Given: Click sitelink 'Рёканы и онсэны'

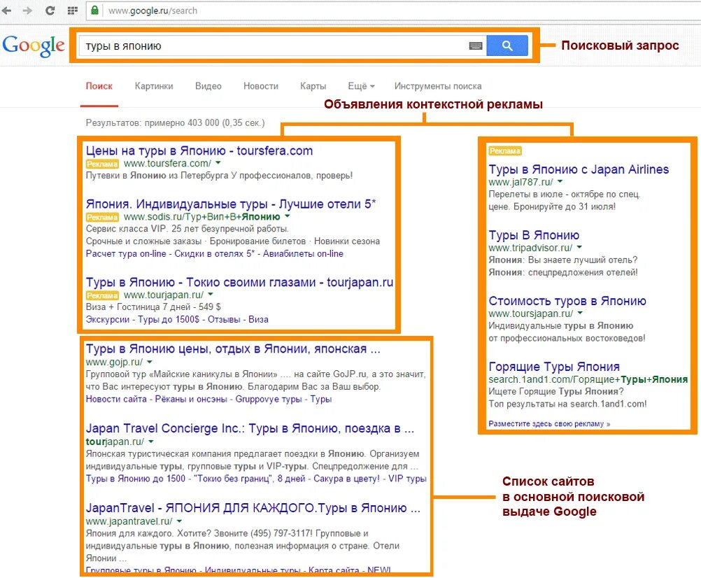Looking at the screenshot, I should (191, 399).
